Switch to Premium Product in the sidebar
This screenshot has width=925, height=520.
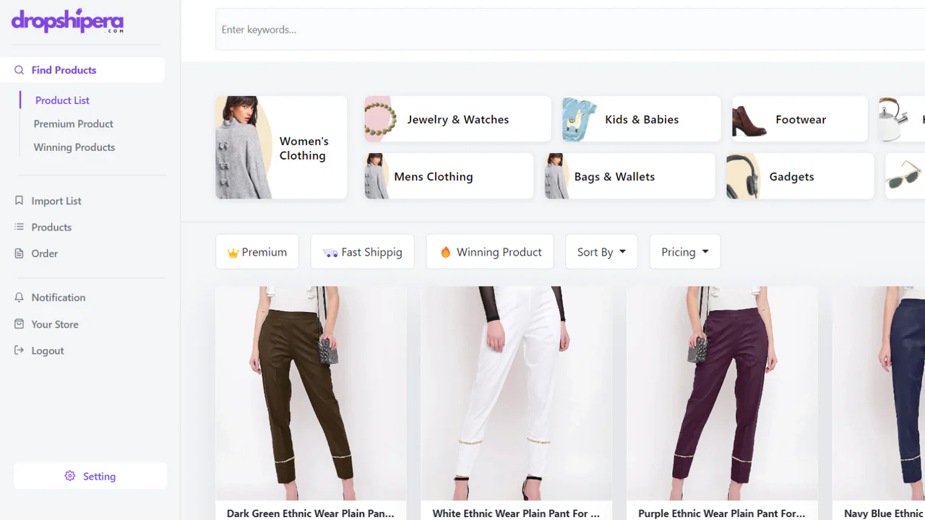click(x=73, y=123)
